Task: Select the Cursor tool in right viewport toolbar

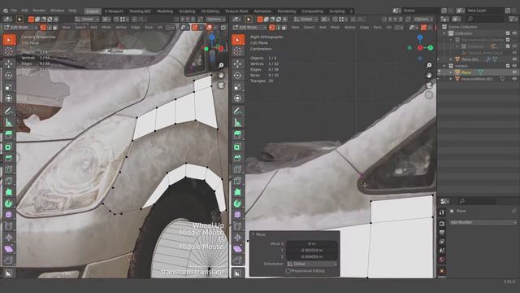Action: coord(238,51)
